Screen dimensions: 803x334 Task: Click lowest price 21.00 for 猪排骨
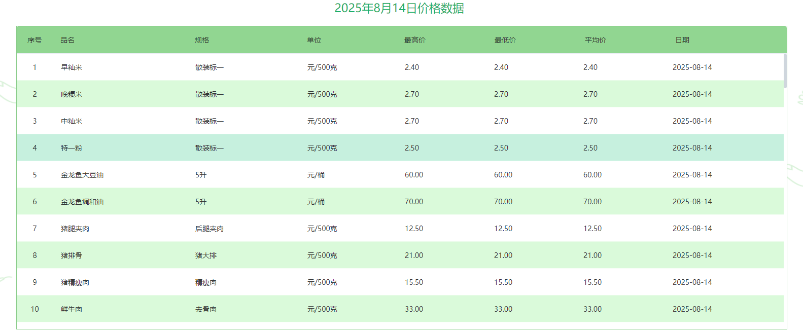point(503,255)
